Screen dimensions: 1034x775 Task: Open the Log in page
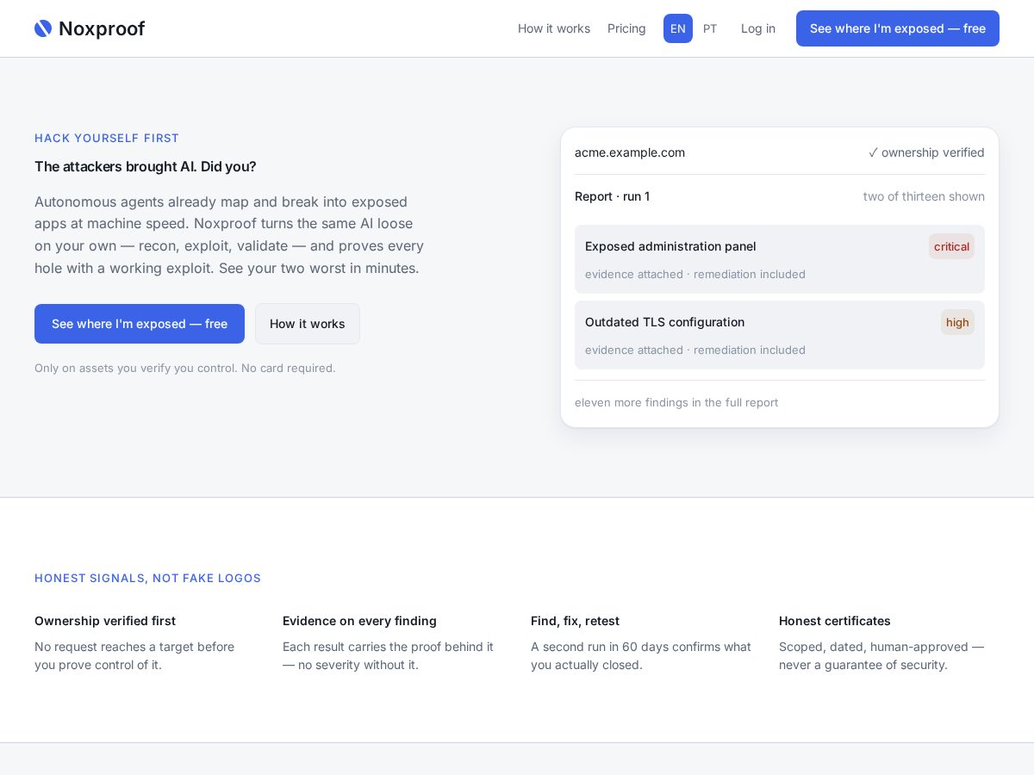[758, 28]
